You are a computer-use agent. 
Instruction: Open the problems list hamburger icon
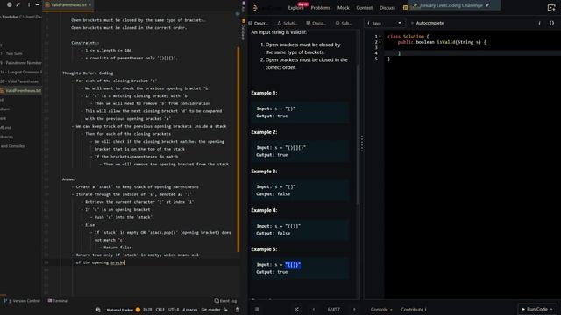pos(257,309)
